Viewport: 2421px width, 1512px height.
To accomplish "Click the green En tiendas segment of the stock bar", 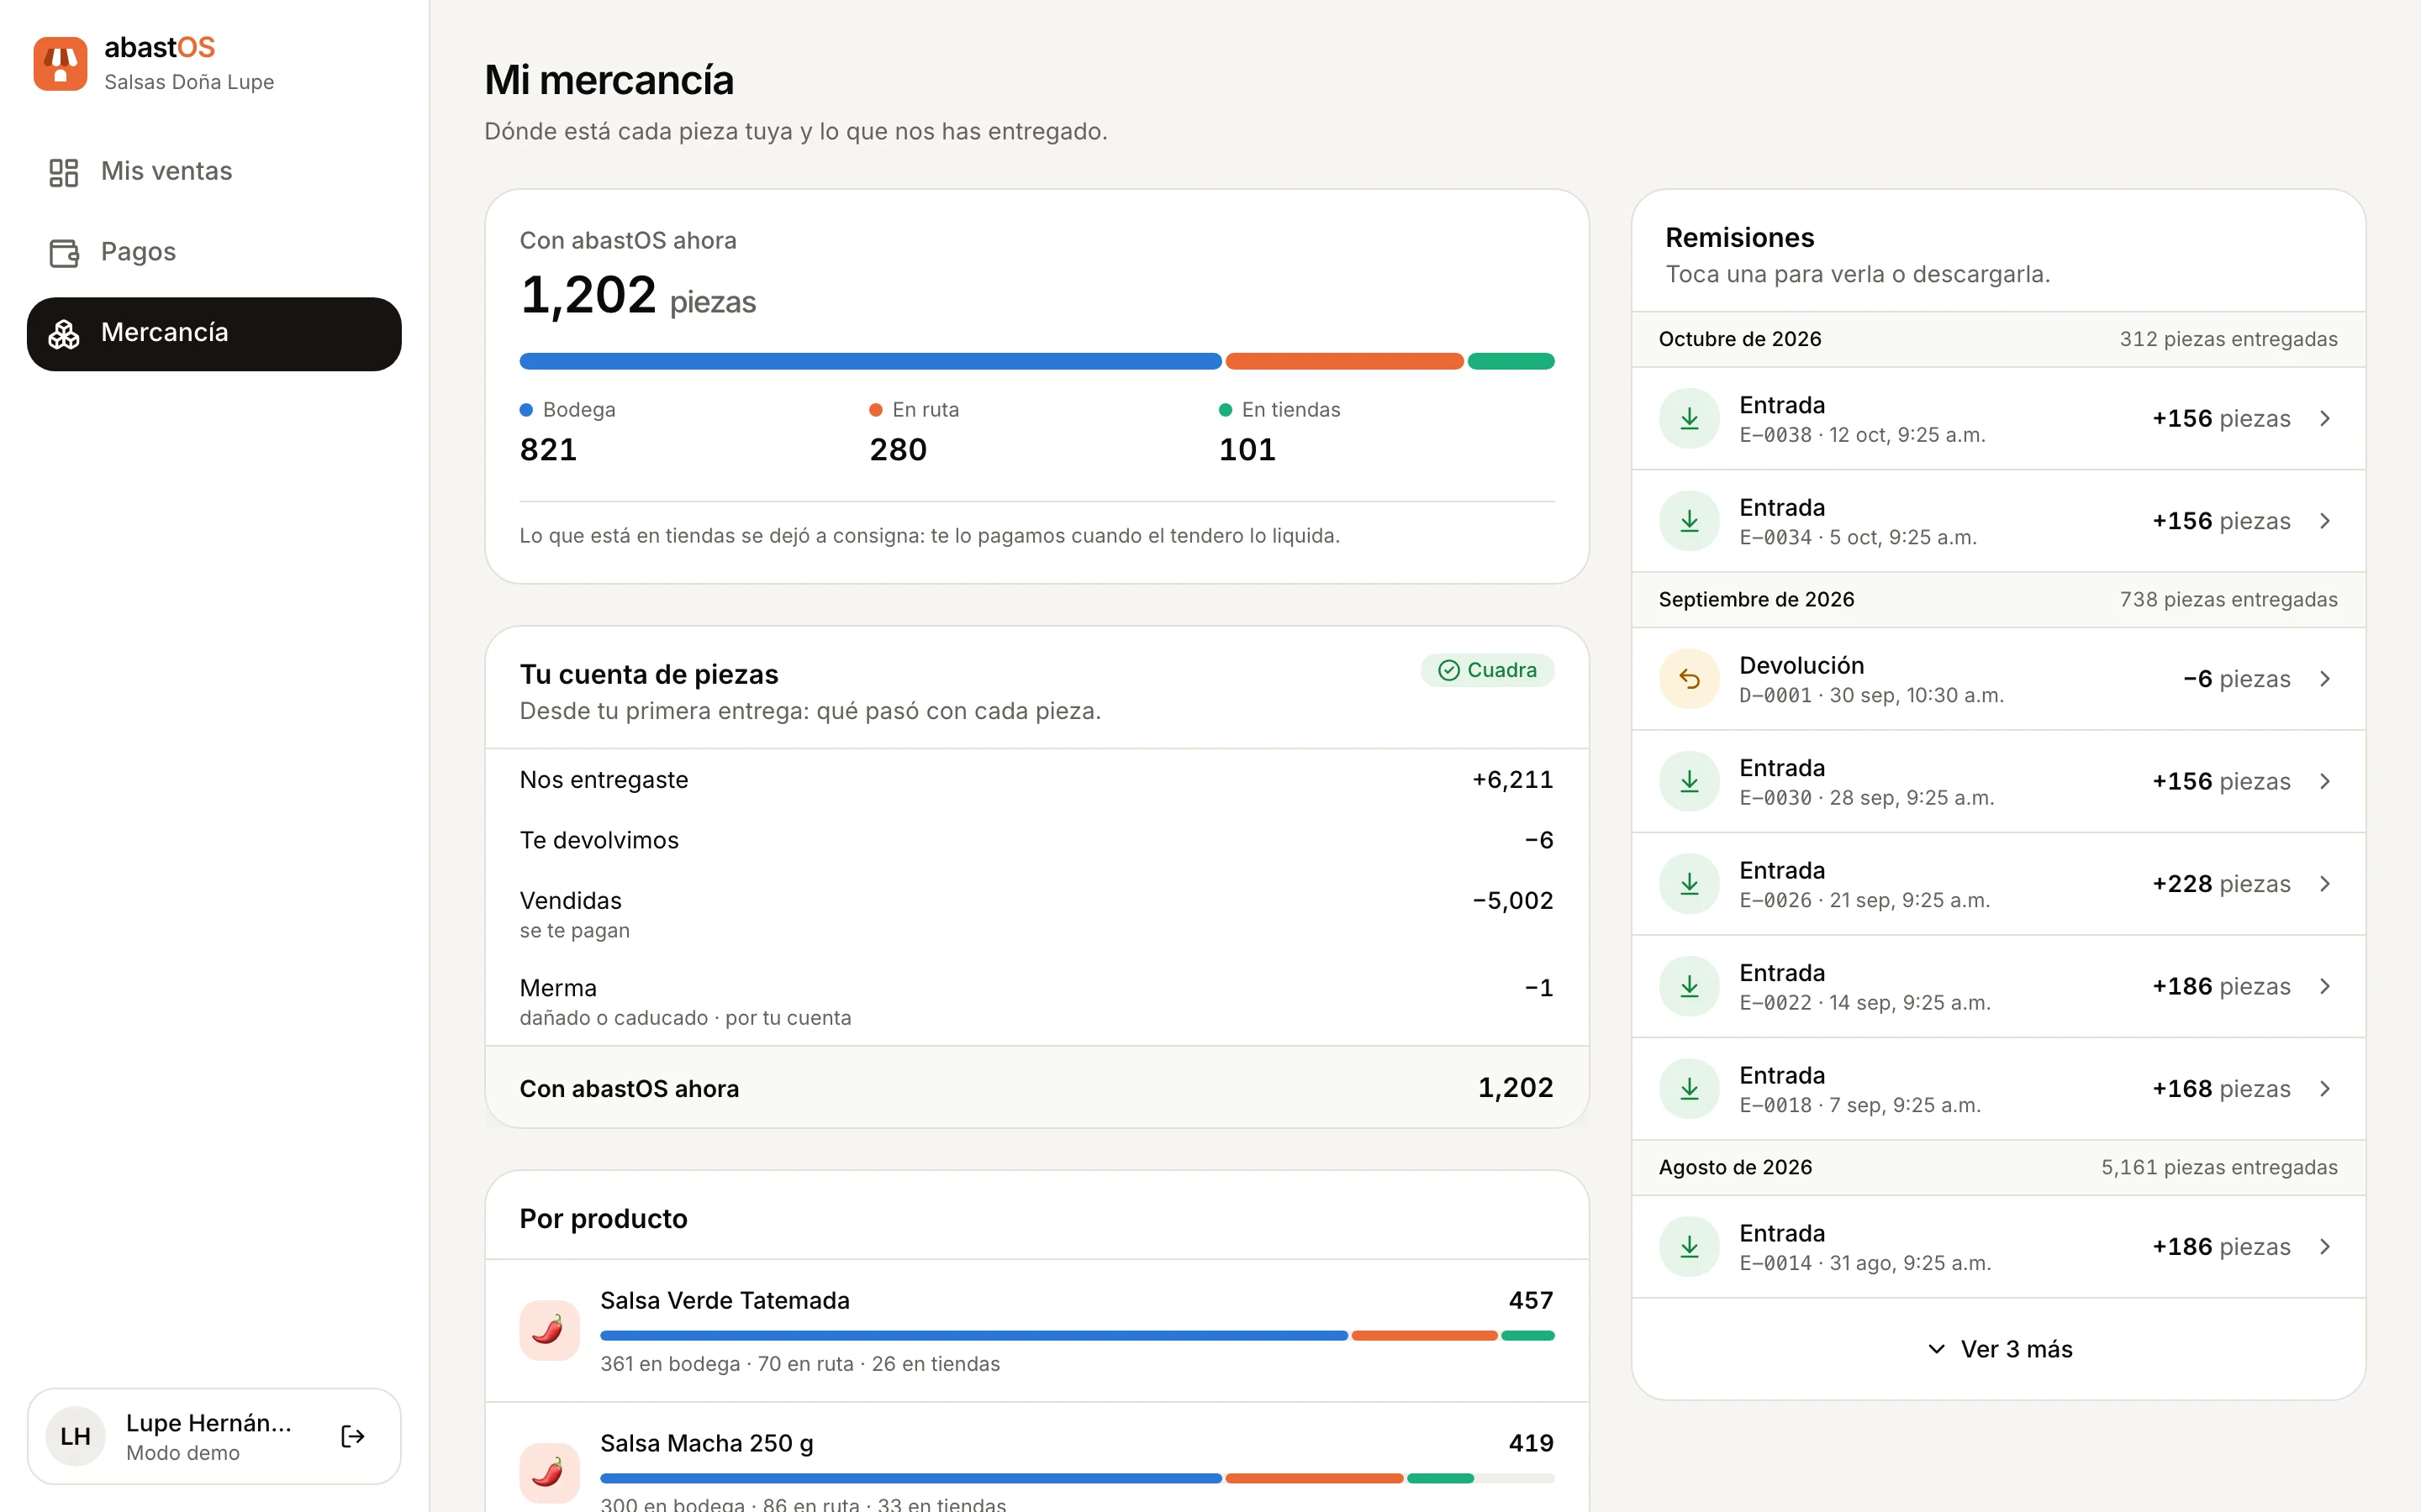I will [1511, 361].
